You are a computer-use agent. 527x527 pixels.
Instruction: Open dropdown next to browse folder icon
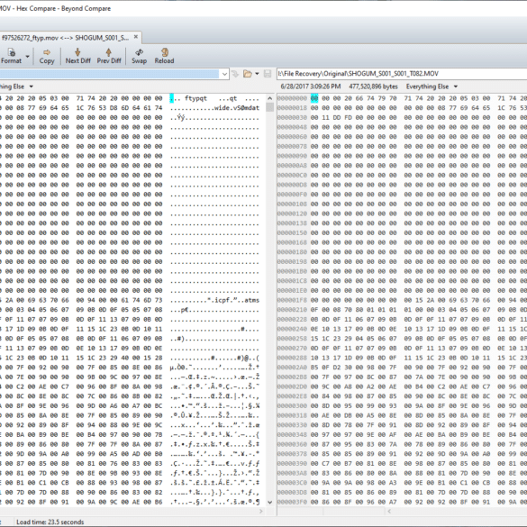[x=257, y=74]
